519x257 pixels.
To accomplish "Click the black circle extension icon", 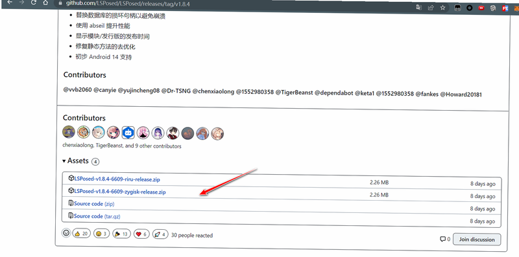I will [469, 8].
